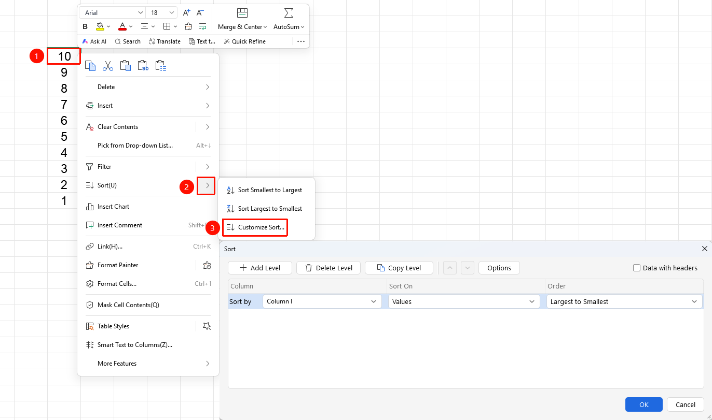Open the Largest to Smallest order dropdown
This screenshot has height=420, width=712.
tap(624, 301)
